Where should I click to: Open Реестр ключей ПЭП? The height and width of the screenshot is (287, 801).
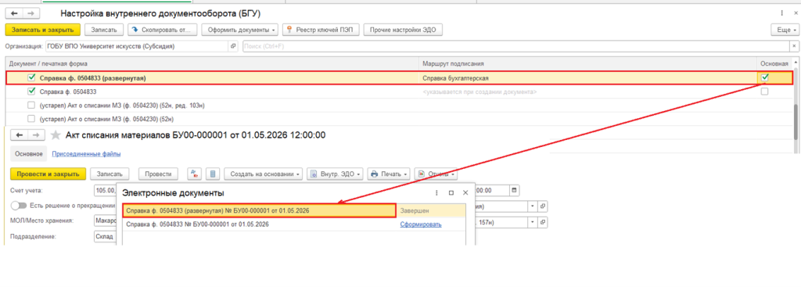[x=321, y=30]
